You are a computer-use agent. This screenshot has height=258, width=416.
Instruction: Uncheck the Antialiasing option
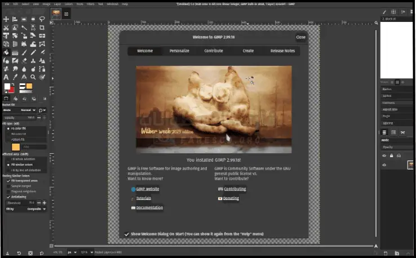(x=8, y=197)
